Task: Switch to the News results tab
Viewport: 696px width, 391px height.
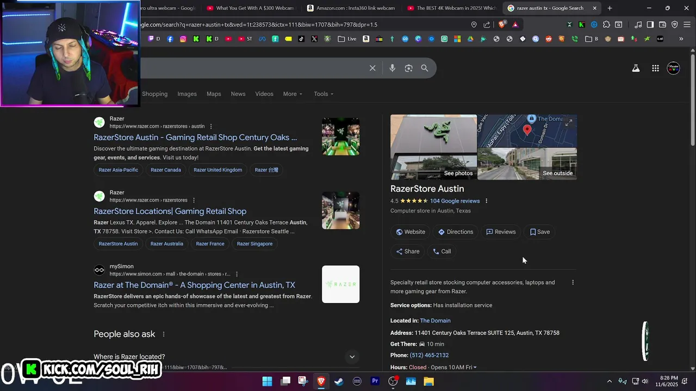Action: coord(238,94)
